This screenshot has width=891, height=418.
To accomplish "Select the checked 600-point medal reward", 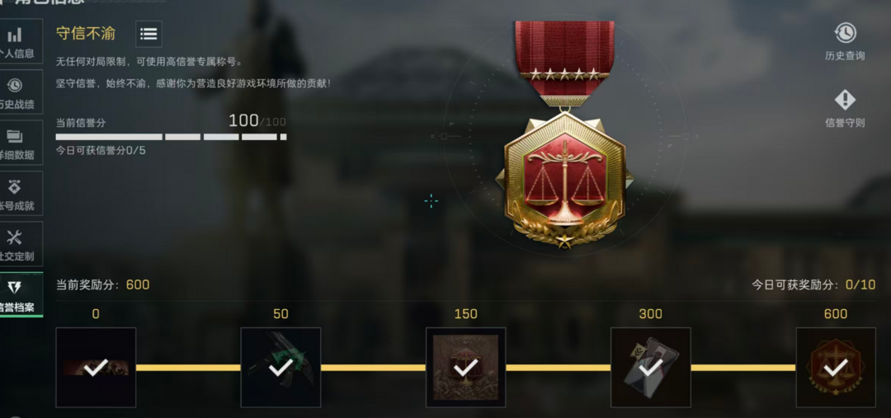I will click(x=836, y=368).
